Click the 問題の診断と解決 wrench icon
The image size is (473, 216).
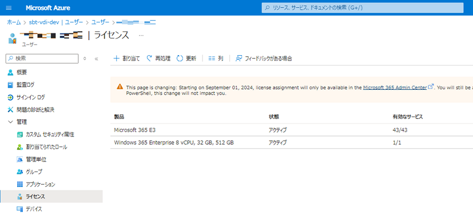(11, 110)
